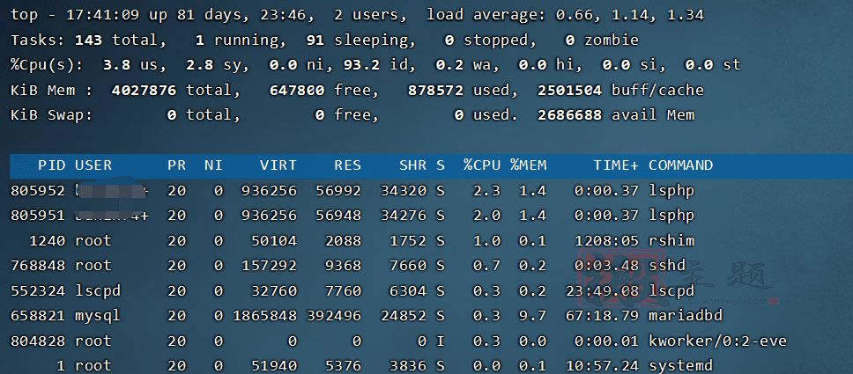Click the systemd command name
The width and height of the screenshot is (853, 374).
click(x=680, y=366)
